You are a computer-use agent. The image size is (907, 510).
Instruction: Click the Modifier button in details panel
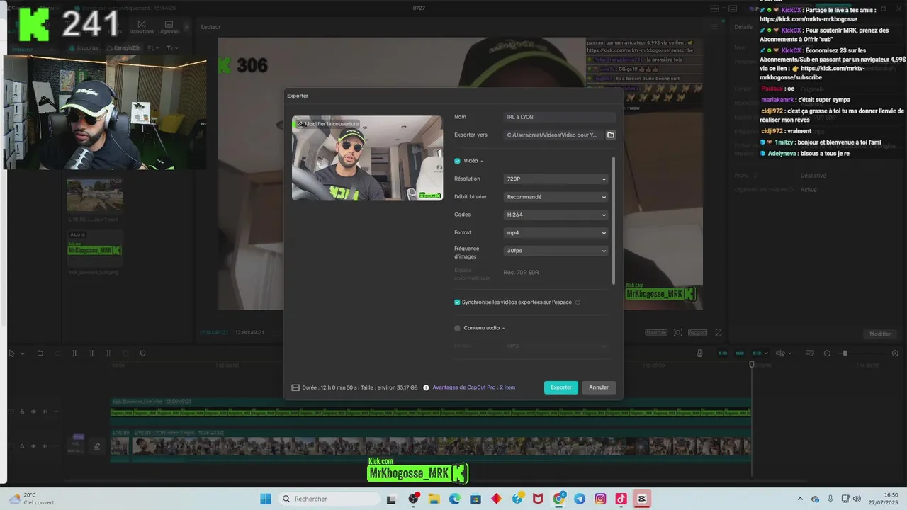tap(880, 334)
